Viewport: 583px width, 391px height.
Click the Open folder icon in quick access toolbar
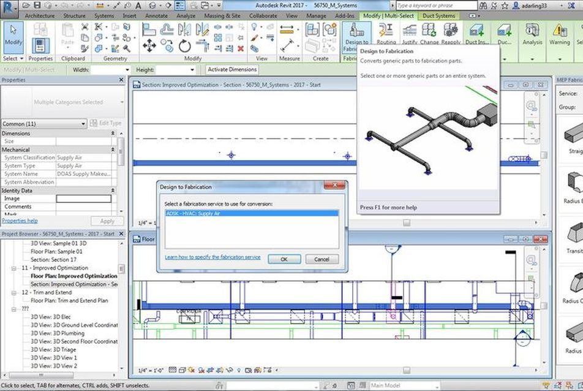pyautogui.click(x=26, y=5)
